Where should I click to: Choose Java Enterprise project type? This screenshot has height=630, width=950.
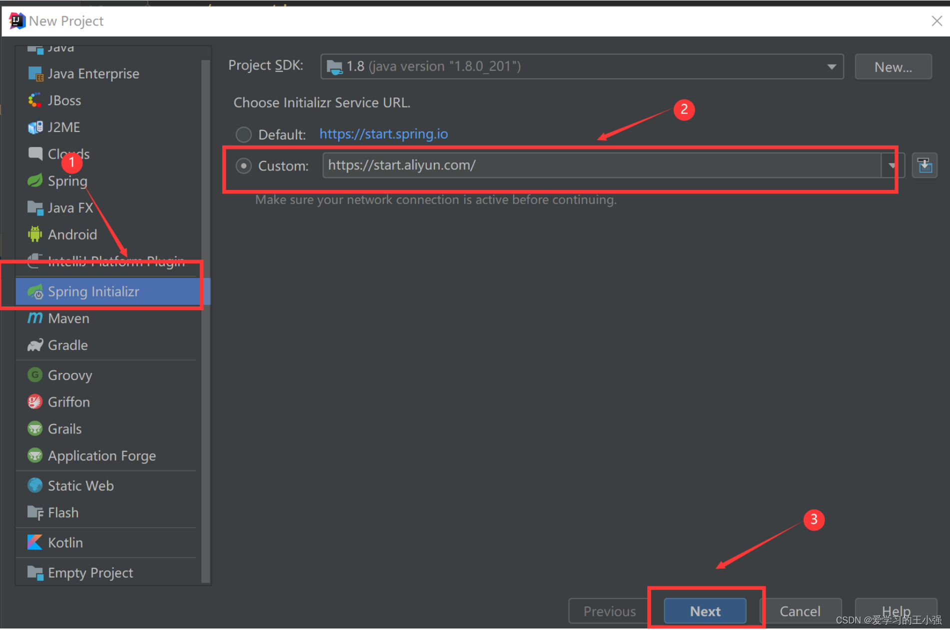[x=93, y=73]
